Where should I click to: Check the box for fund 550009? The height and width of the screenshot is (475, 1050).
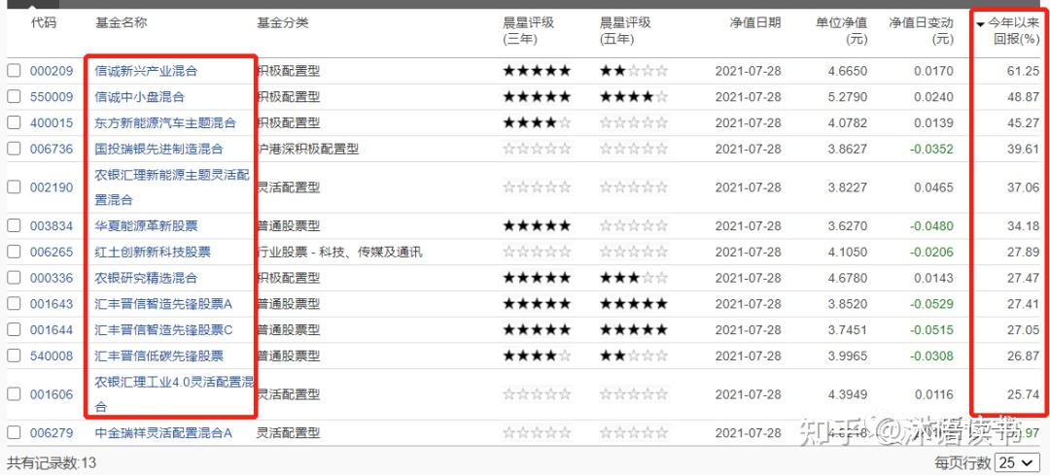point(14,97)
